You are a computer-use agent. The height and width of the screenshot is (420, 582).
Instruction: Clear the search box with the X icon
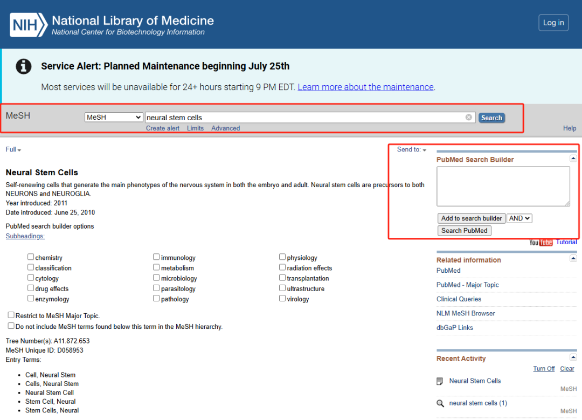tap(469, 118)
